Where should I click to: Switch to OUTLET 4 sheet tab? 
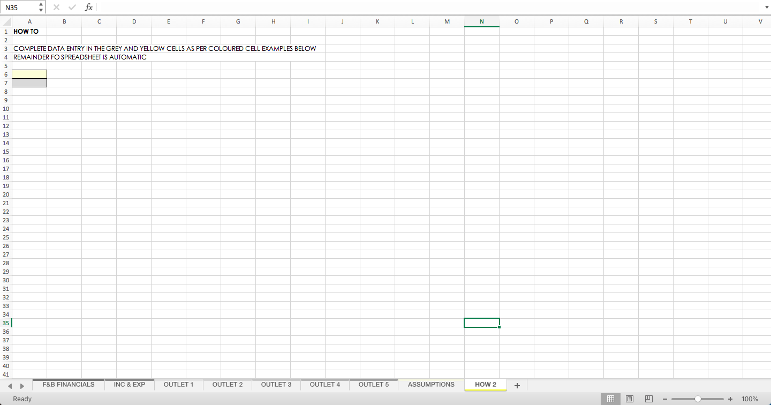coord(325,385)
